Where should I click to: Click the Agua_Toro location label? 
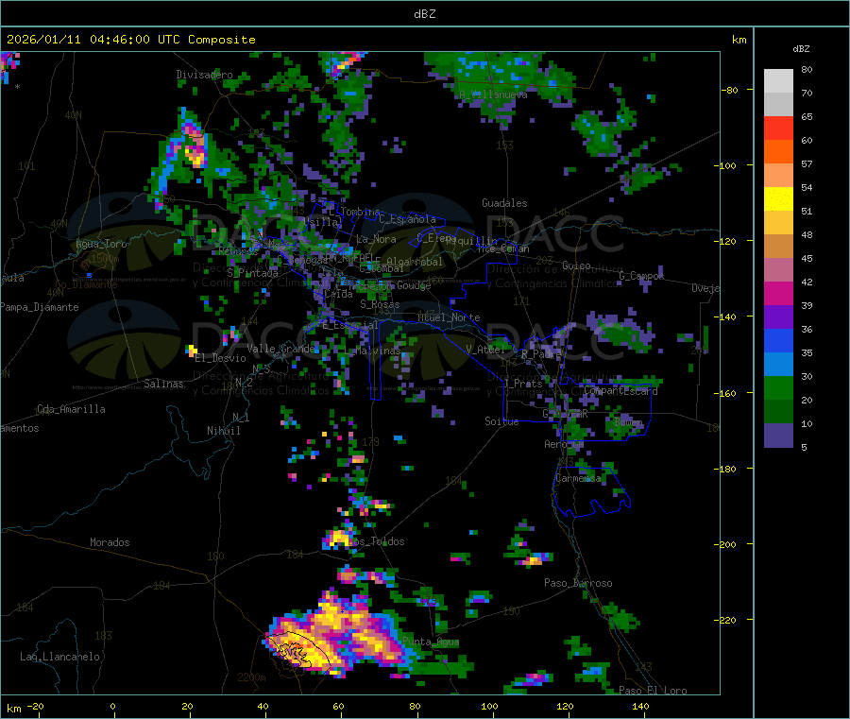click(x=101, y=244)
